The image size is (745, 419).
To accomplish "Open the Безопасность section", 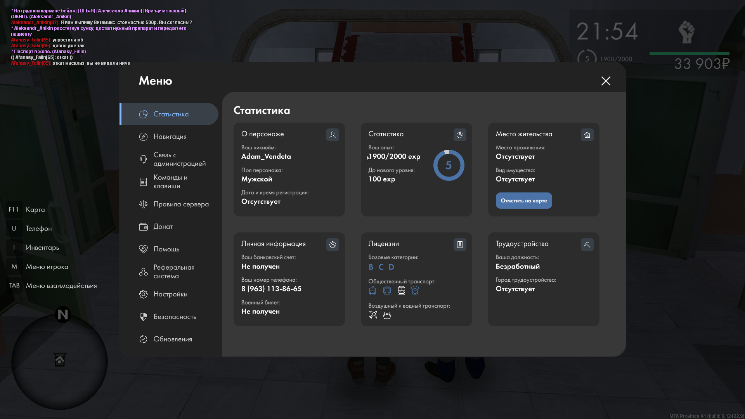I will point(175,317).
